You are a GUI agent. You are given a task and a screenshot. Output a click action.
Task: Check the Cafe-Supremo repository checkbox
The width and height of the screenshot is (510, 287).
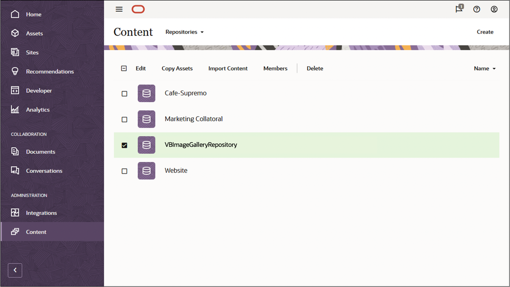[124, 94]
